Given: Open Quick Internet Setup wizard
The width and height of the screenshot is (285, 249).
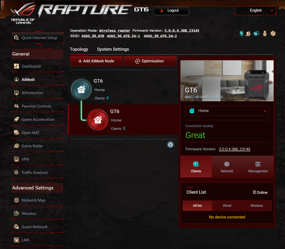Looking at the screenshot, I should point(38,38).
